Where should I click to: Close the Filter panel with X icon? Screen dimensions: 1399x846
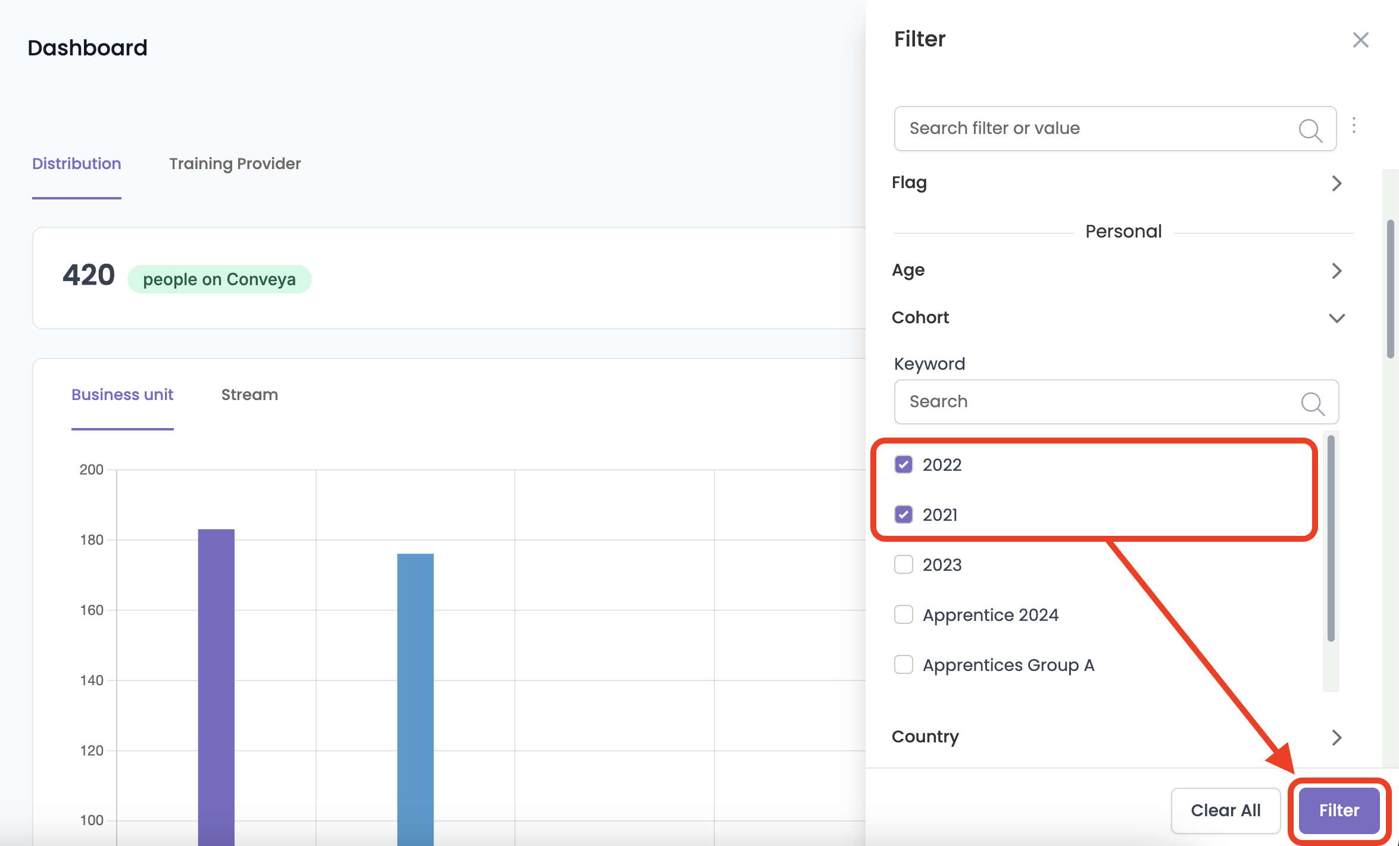tap(1360, 40)
